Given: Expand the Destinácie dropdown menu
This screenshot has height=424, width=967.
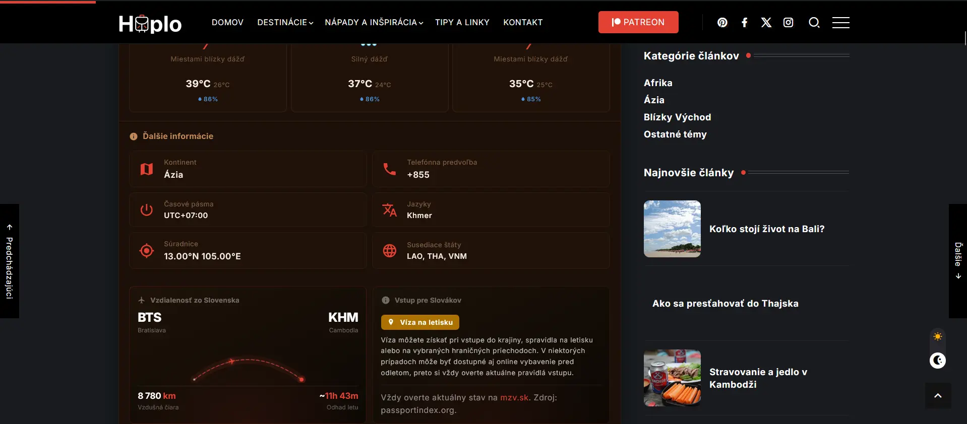Looking at the screenshot, I should pyautogui.click(x=285, y=23).
